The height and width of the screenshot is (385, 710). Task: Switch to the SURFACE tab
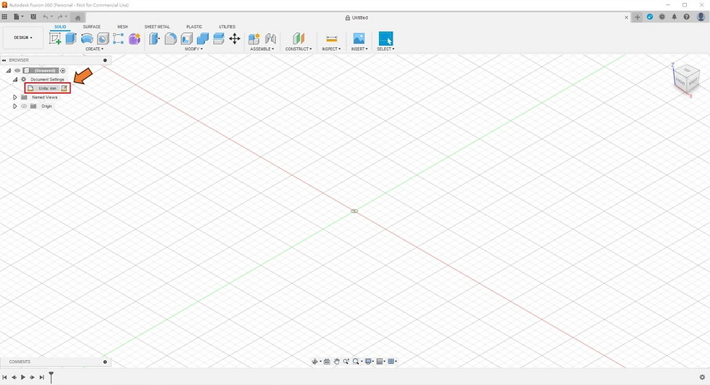point(91,27)
